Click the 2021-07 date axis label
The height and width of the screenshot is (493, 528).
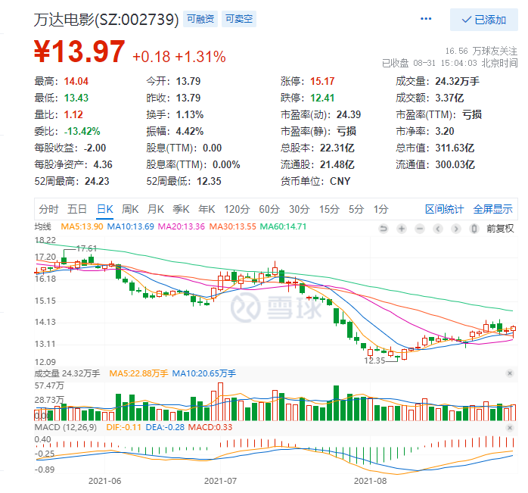221,481
